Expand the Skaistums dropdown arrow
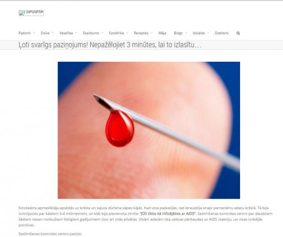The width and height of the screenshot is (283, 237). point(102,33)
